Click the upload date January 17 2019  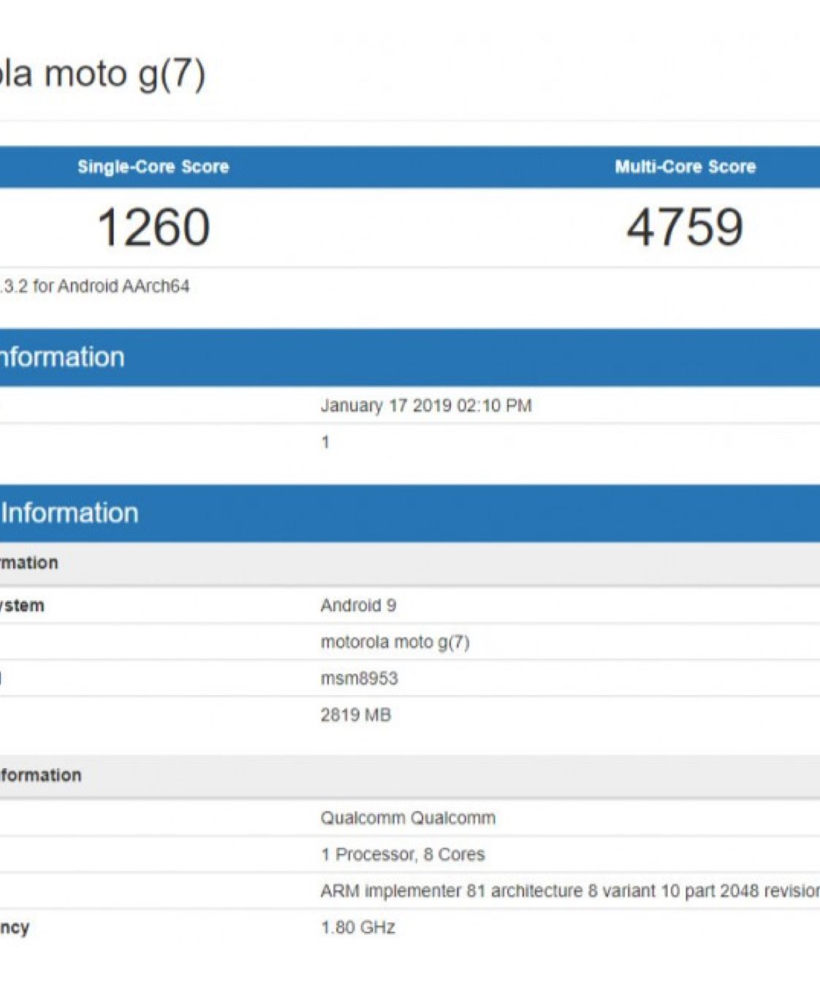pos(425,406)
